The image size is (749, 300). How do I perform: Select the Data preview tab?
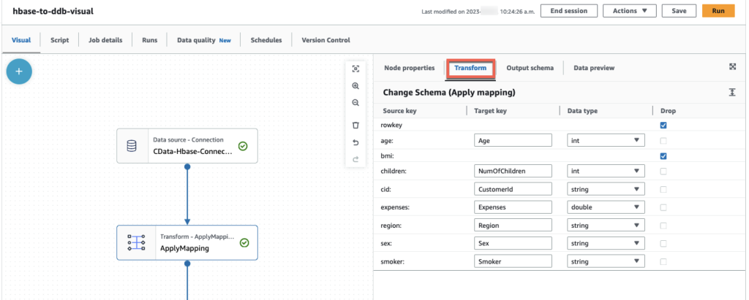coord(594,68)
